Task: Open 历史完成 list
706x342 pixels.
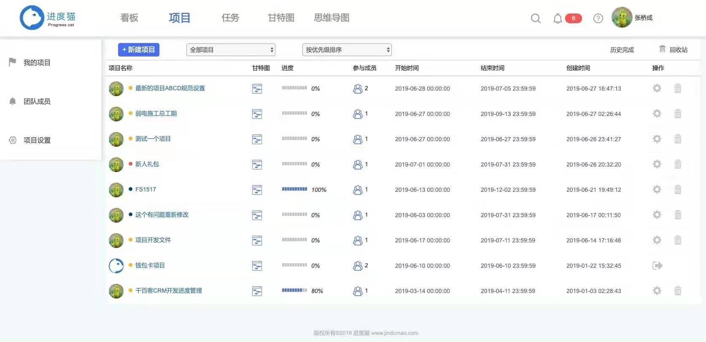Action: (x=622, y=50)
